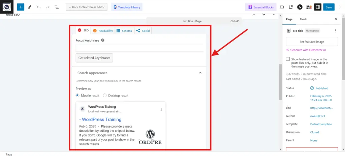Set the Parent page None link

tap(314, 140)
